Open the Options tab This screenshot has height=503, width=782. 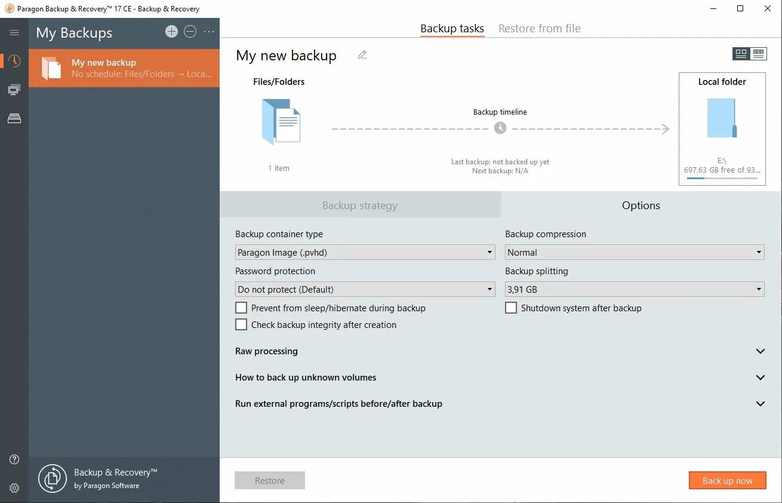coord(641,205)
